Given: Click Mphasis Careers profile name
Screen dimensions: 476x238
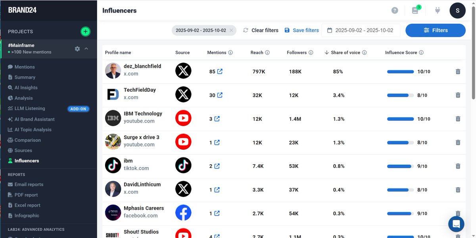Looking at the screenshot, I should click(x=144, y=208).
